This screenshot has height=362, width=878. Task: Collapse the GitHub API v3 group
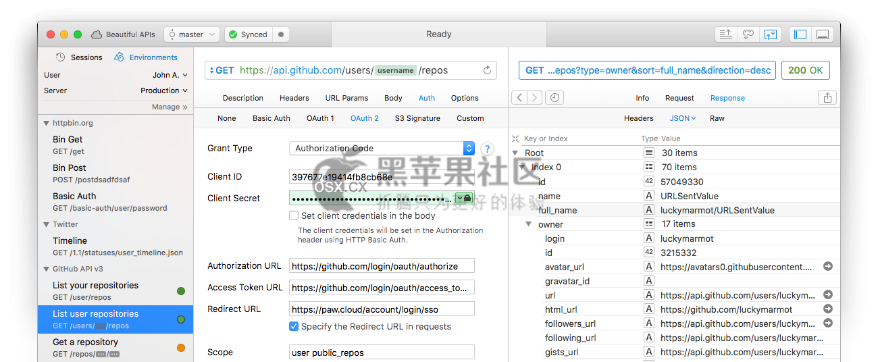(47, 269)
